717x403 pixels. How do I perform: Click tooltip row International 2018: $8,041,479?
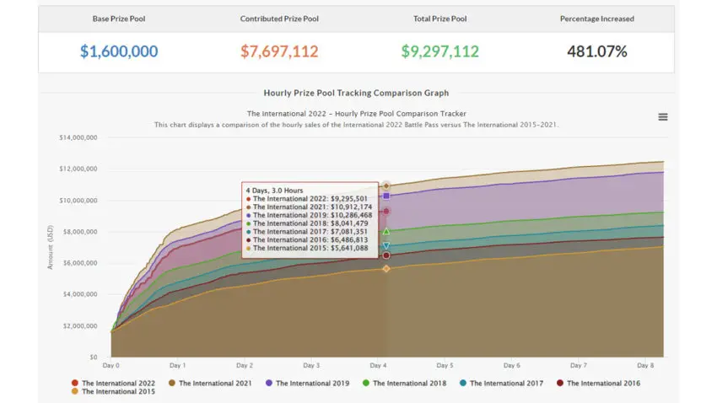pos(307,223)
